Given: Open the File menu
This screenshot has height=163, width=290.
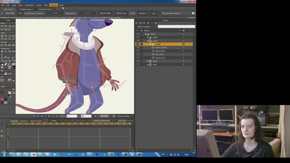Looking at the screenshot, I should click(x=2, y=5).
